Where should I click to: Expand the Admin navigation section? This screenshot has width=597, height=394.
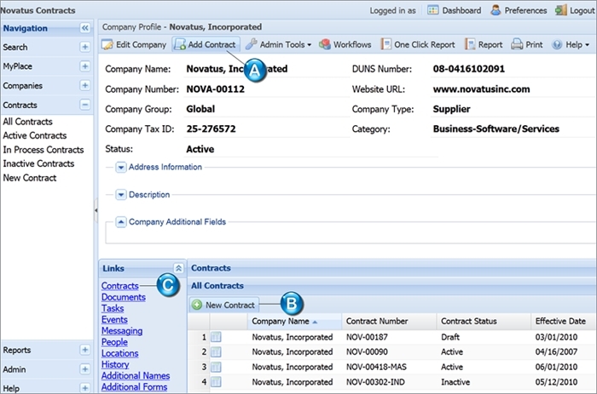85,369
